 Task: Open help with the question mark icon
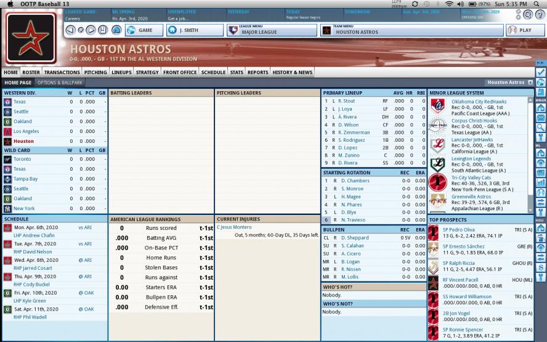point(540,14)
